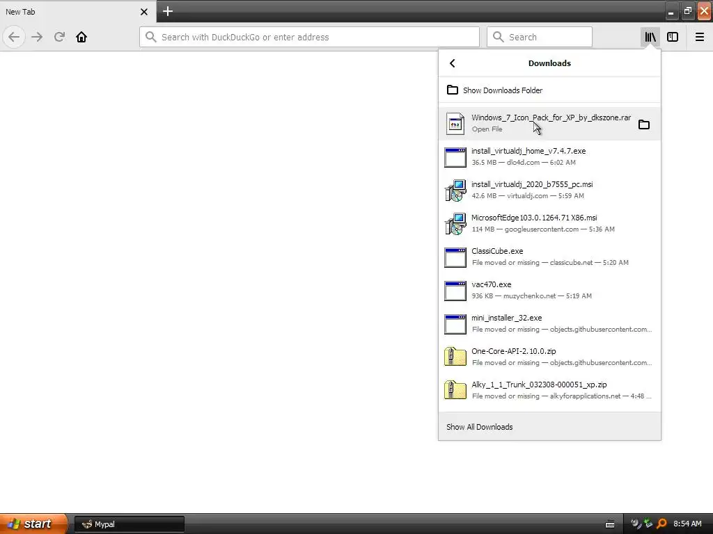This screenshot has width=713, height=534.
Task: Click the vac470.exe file icon
Action: pos(455,291)
